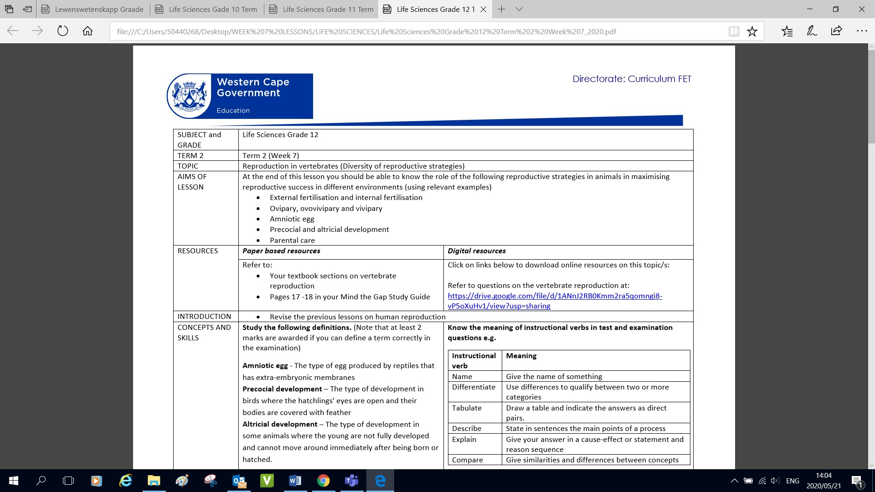
Task: Open the Action Center notifications
Action: 857,481
